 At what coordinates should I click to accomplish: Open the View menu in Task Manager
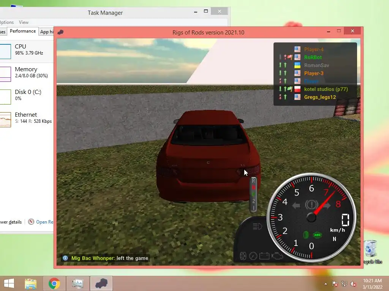(x=24, y=22)
